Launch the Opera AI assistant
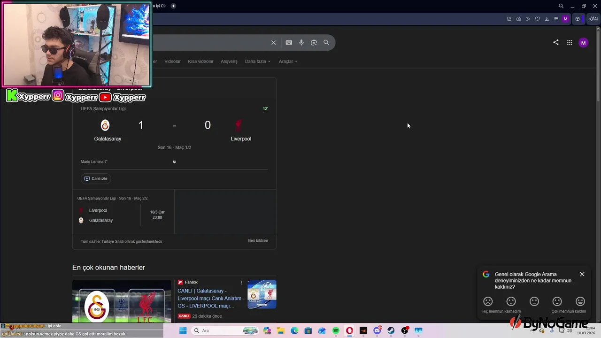This screenshot has width=601, height=338. 593,19
